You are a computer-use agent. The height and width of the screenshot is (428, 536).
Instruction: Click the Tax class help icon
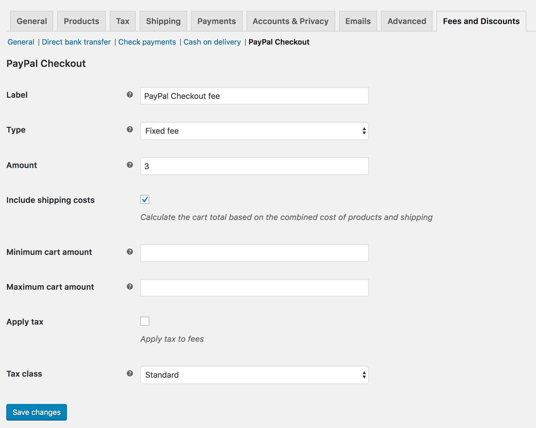coord(130,373)
